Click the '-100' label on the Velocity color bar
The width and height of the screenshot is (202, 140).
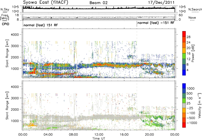pos(191,113)
